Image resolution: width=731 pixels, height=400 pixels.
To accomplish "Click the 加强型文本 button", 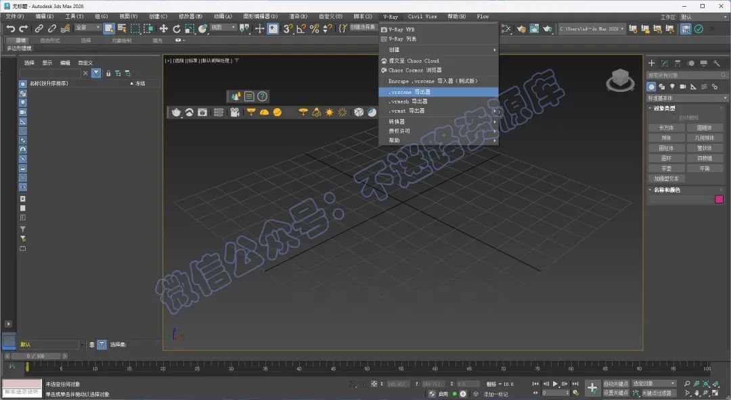I will [666, 179].
